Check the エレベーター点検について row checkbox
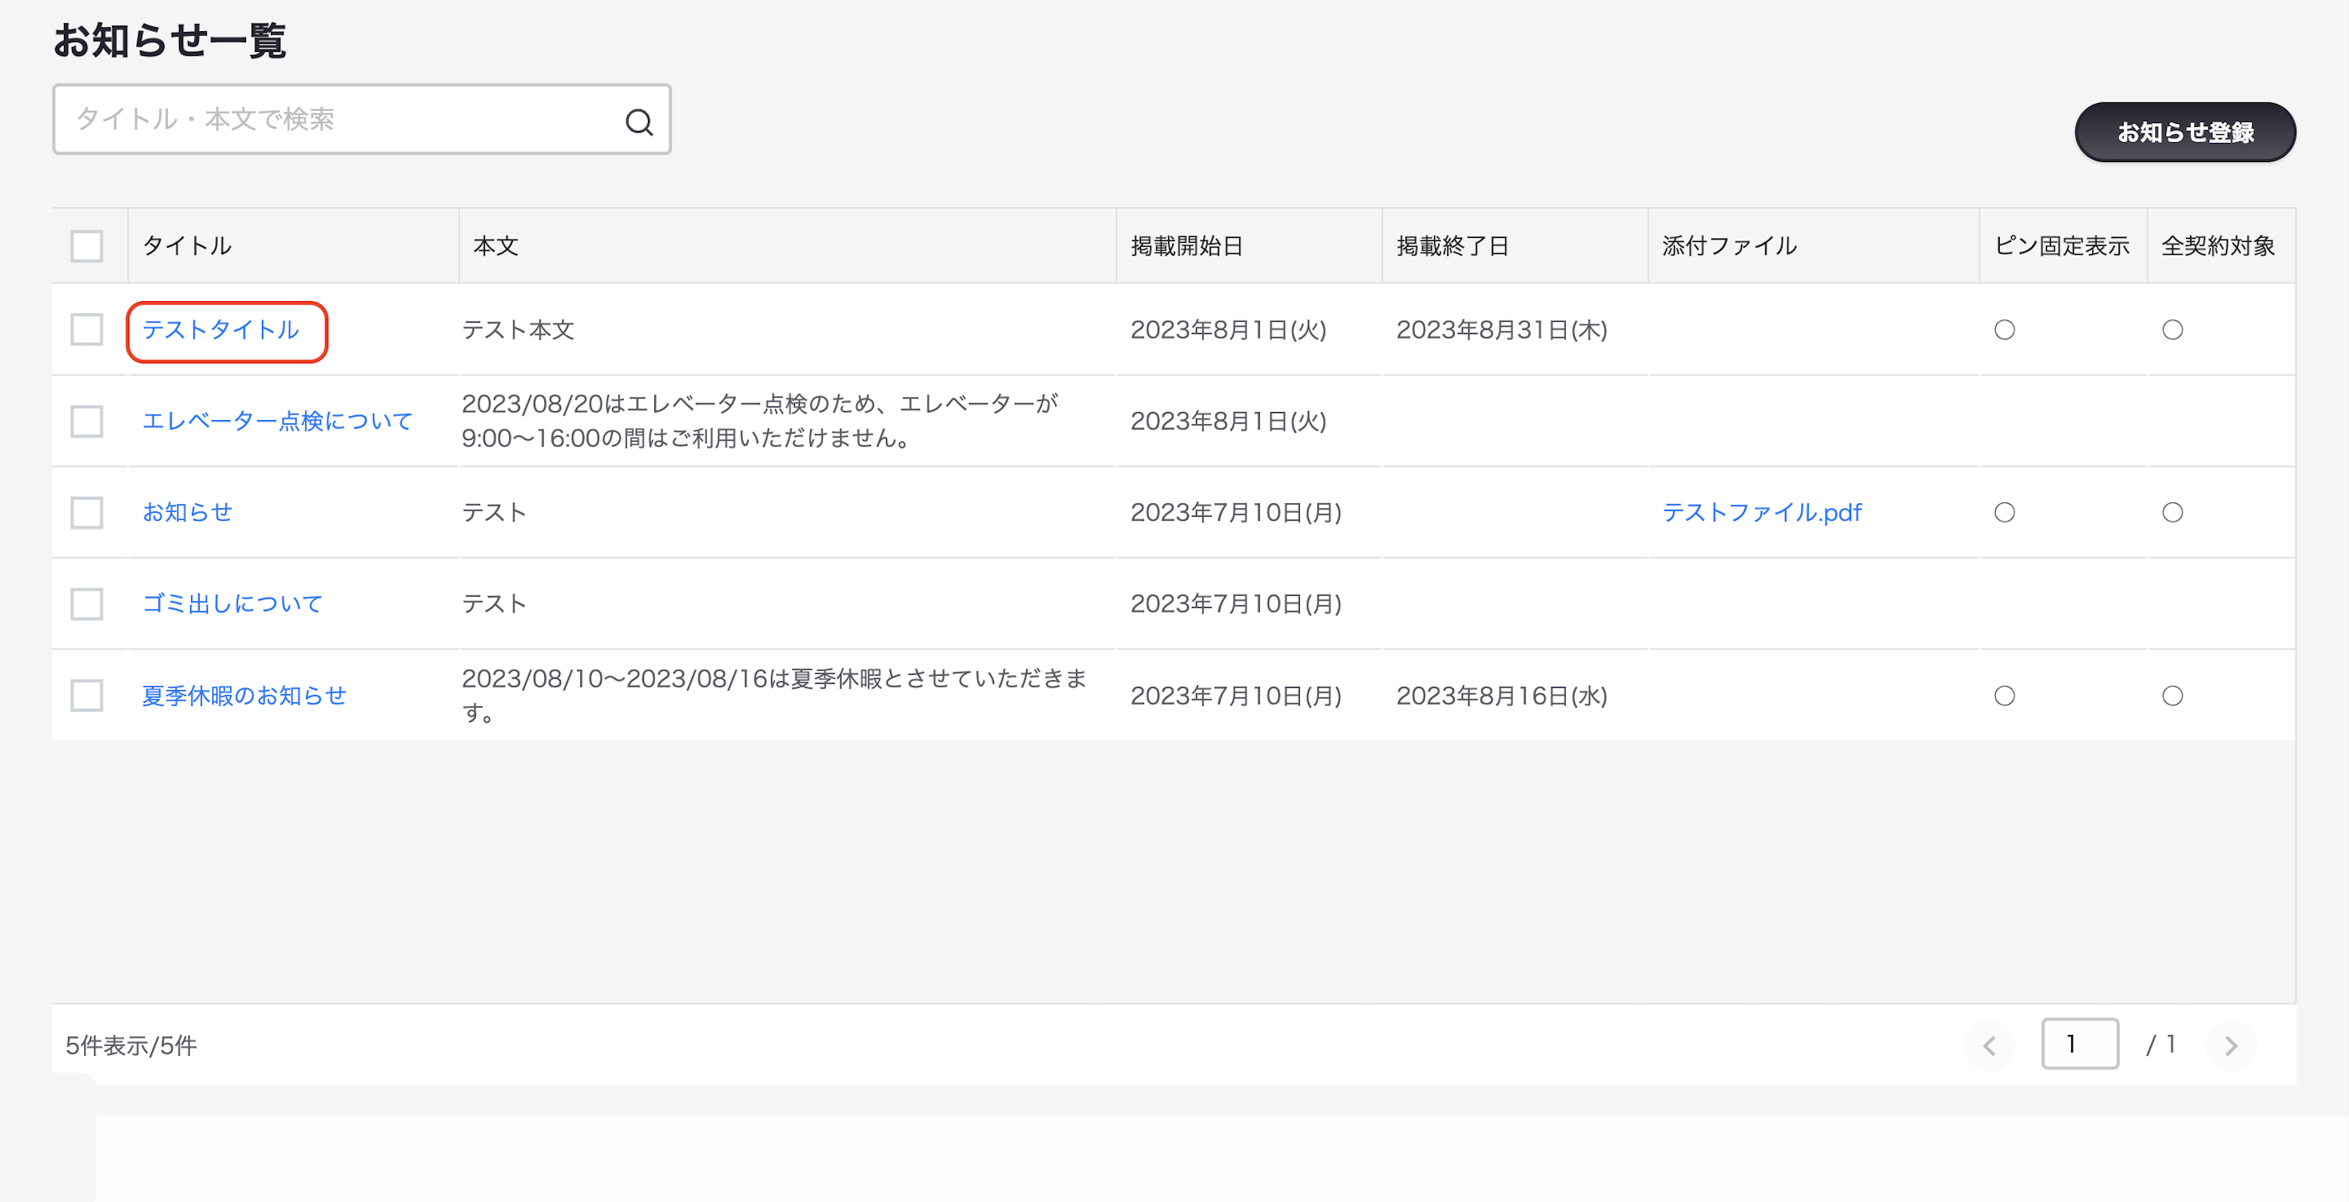This screenshot has width=2349, height=1202. [x=86, y=421]
